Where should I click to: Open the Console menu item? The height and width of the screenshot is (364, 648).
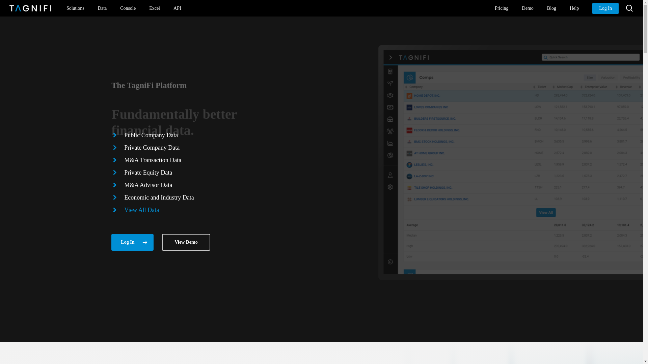tap(128, 8)
